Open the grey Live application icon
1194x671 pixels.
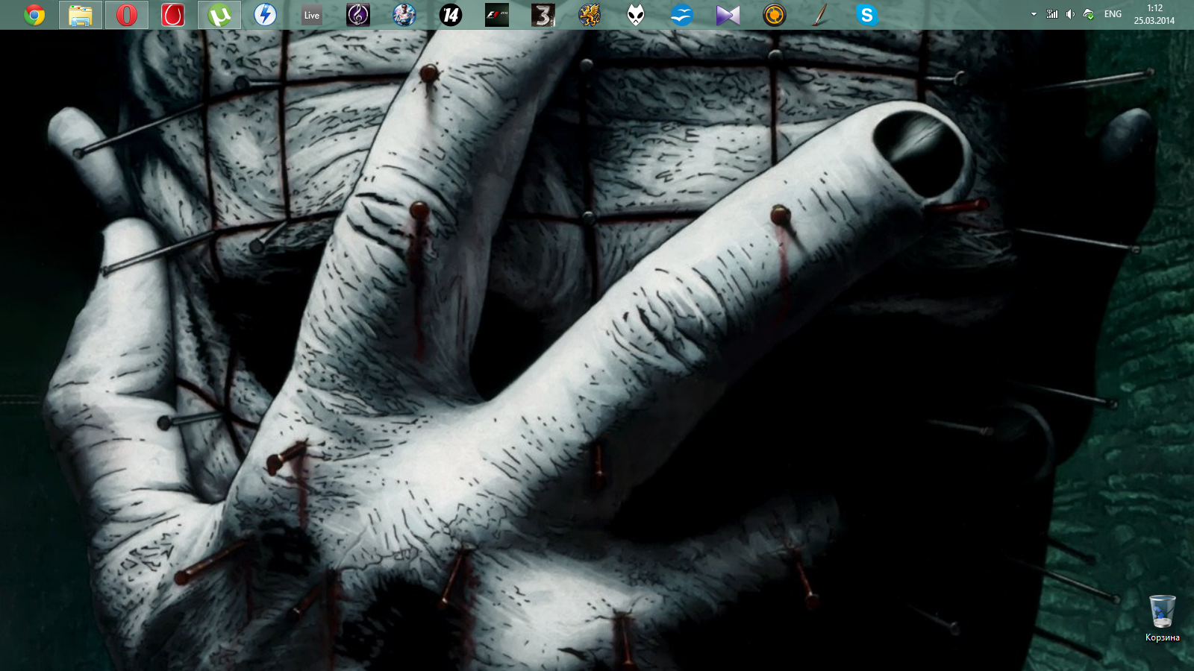click(312, 15)
